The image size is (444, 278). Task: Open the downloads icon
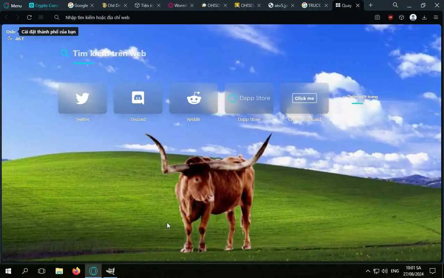coord(424,17)
